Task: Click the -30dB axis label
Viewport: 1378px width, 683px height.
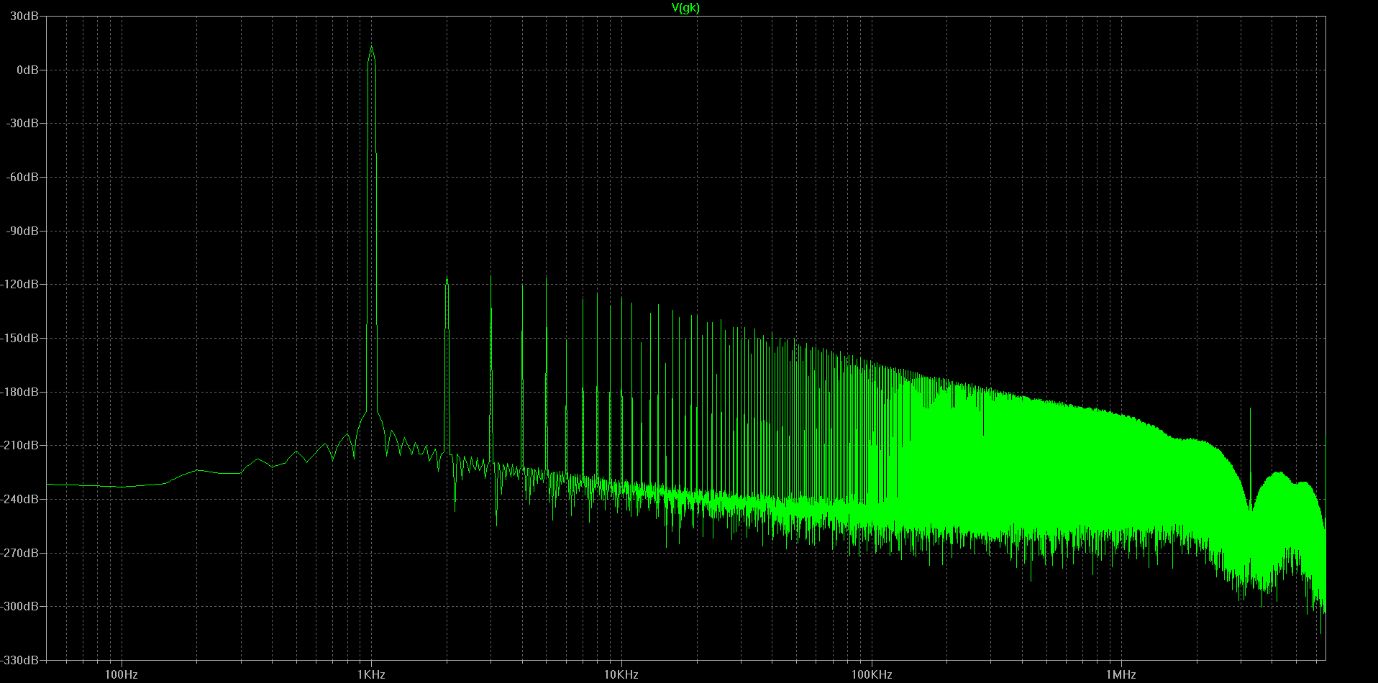Action: (22, 123)
